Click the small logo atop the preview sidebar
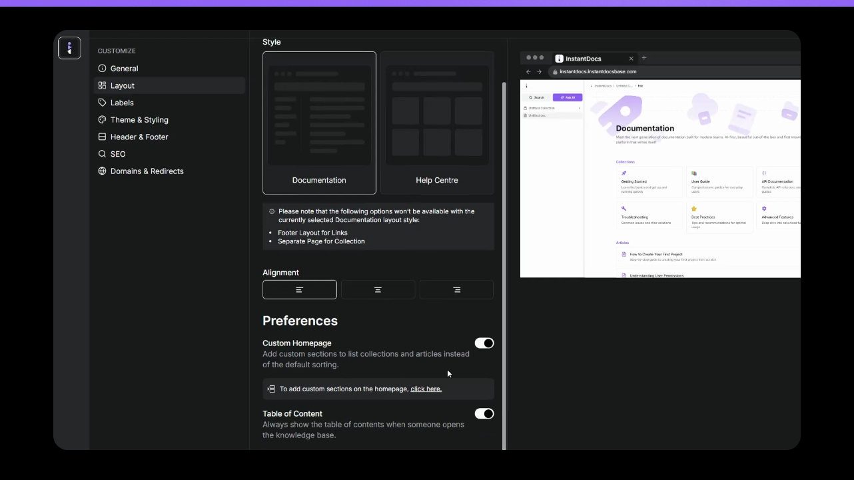 526,86
